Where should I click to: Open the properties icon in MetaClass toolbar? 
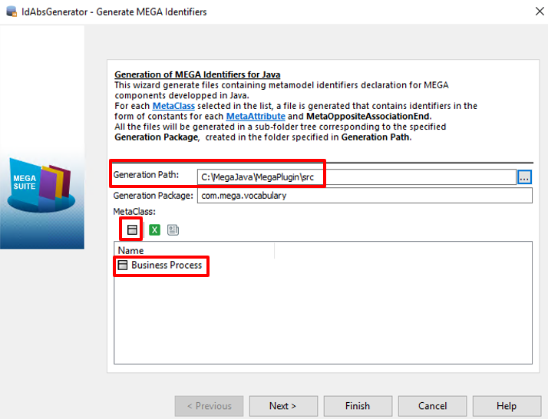tap(173, 229)
